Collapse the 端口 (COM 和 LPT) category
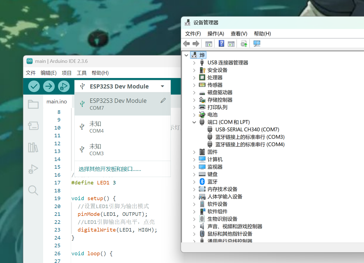Image resolution: width=364 pixels, height=263 pixels. (x=194, y=122)
